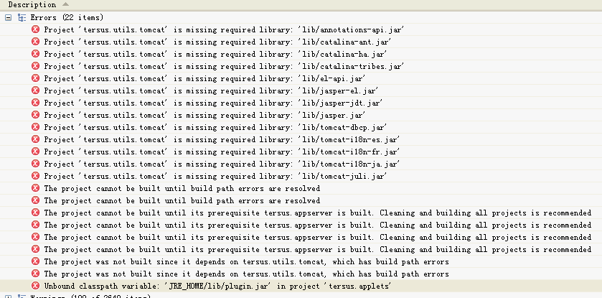Click error icon for tomcat-juli.jar row
Image resolution: width=602 pixels, height=298 pixels.
coord(36,175)
